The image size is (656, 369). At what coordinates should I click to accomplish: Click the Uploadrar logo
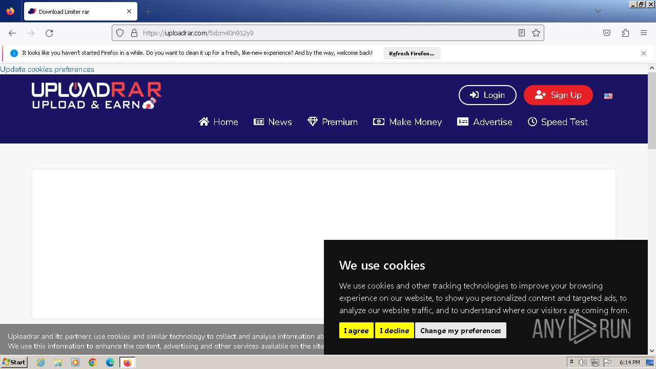coord(96,96)
